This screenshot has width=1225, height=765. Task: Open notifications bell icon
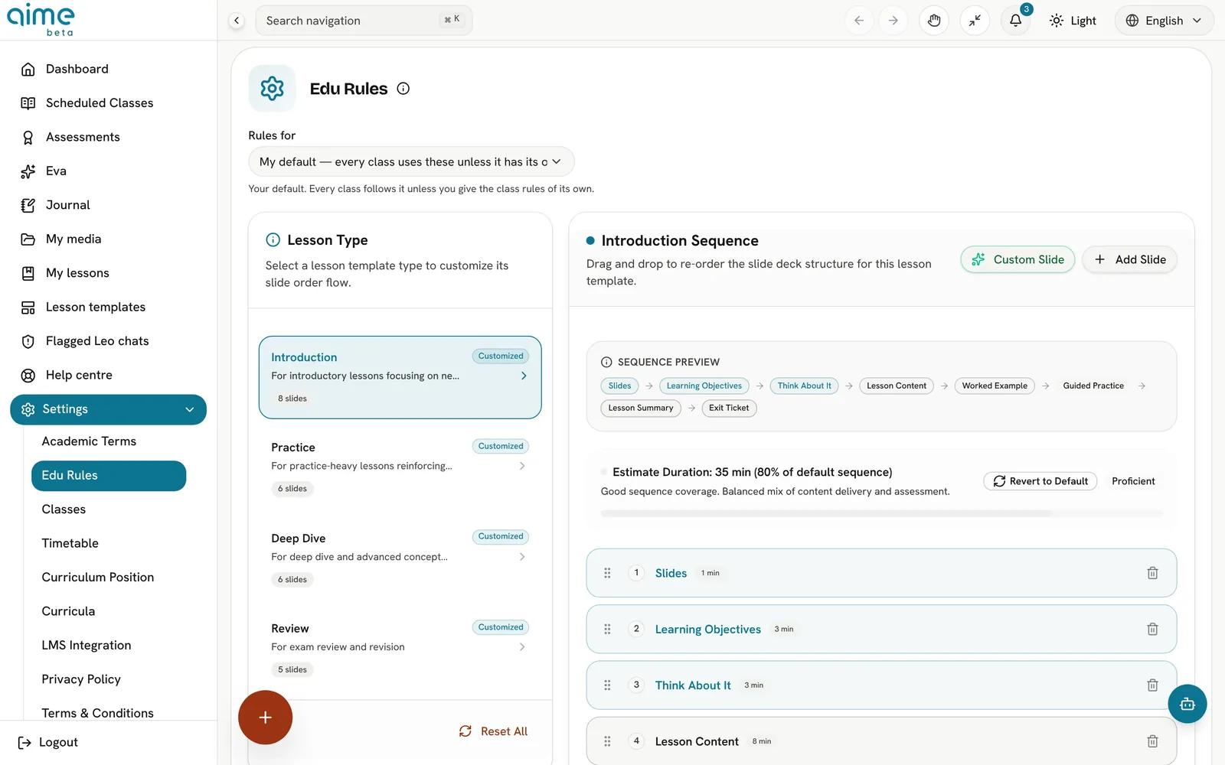(x=1015, y=21)
